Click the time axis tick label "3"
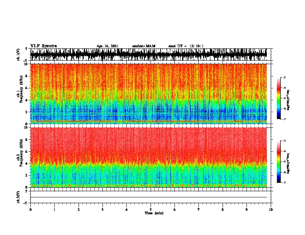The image size is (305, 235). (102, 210)
